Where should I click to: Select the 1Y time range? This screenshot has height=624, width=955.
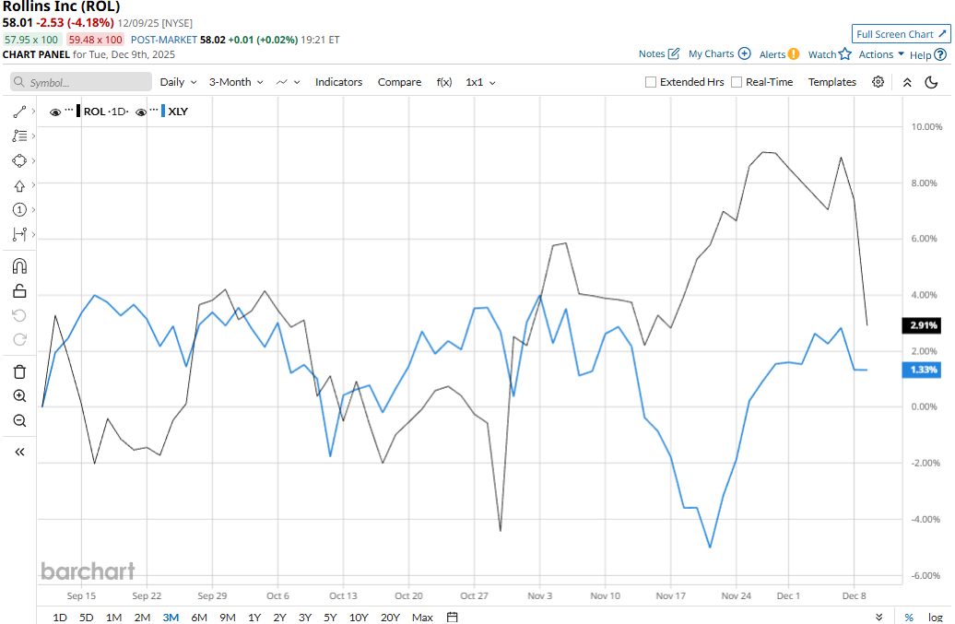[254, 618]
